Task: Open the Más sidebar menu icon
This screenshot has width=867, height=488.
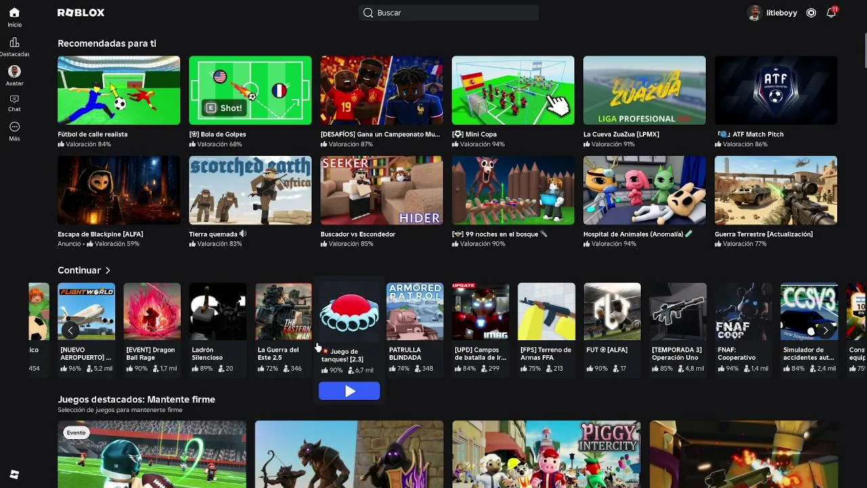Action: [14, 127]
